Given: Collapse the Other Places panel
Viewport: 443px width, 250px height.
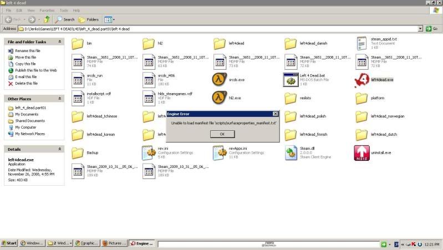Looking at the screenshot, I should (x=60, y=99).
